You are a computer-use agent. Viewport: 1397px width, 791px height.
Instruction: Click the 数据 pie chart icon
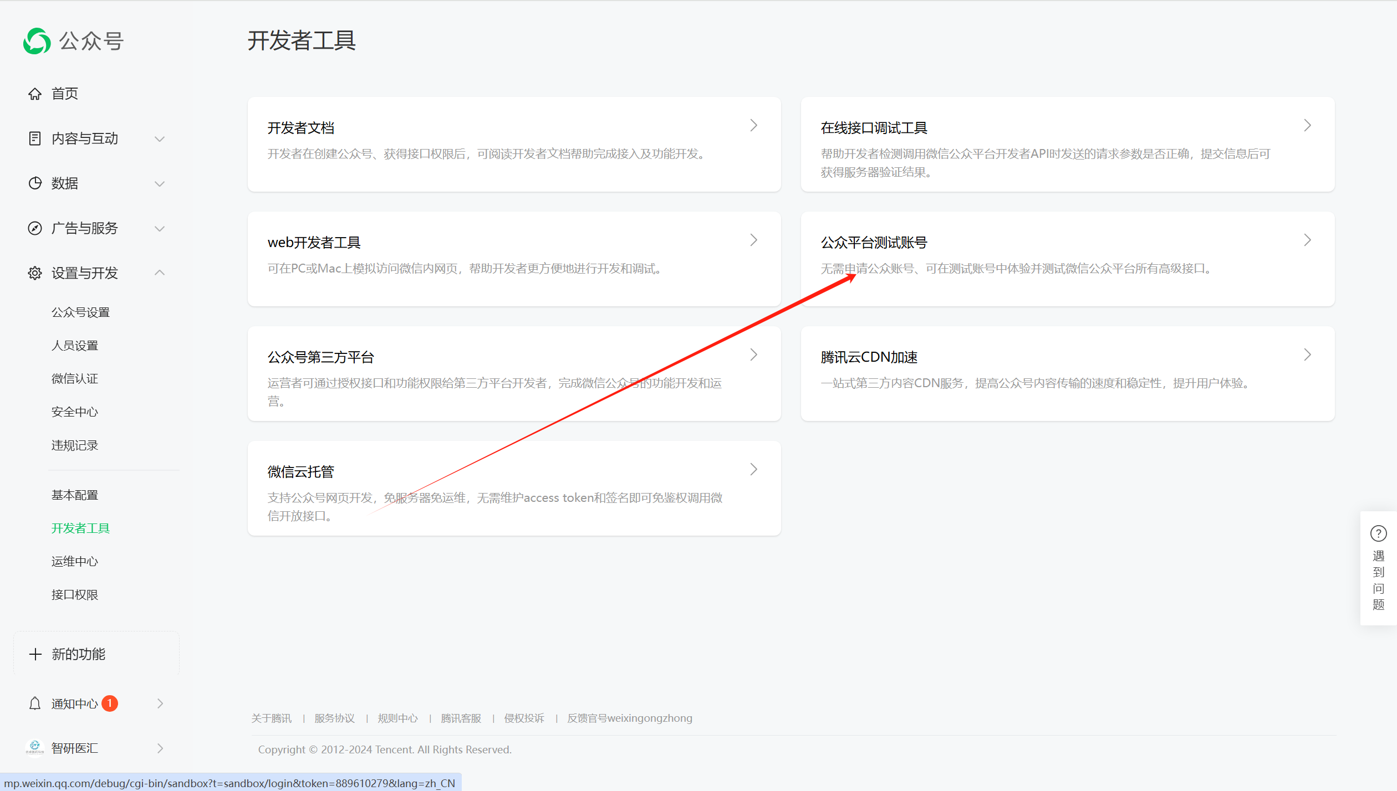tap(34, 183)
